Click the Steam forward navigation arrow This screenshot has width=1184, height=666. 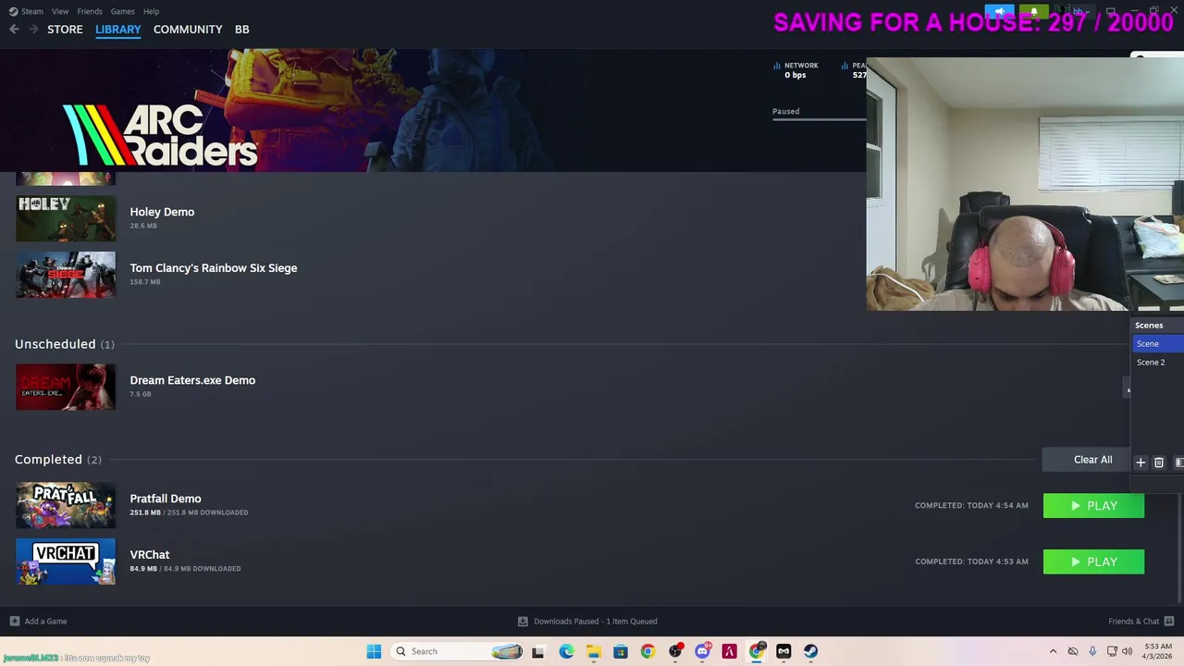[33, 30]
